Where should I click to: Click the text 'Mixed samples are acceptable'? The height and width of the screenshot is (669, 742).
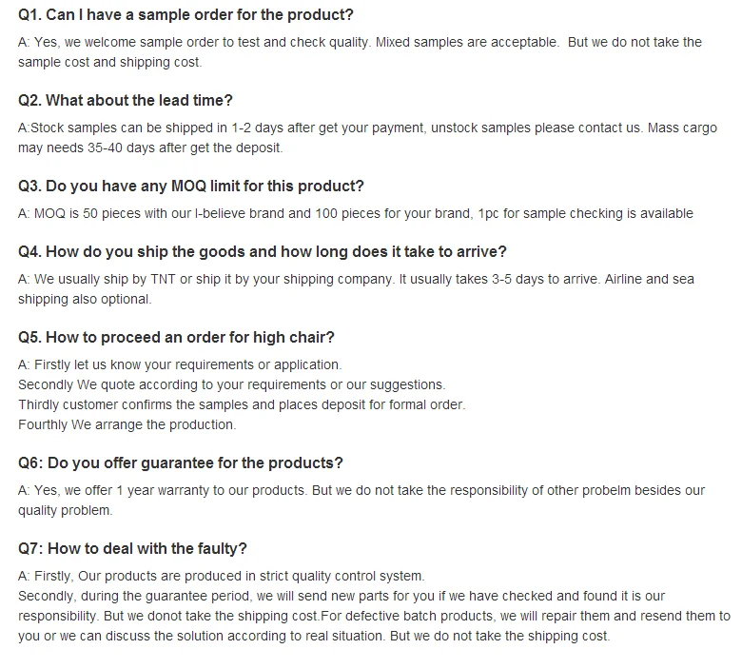click(x=467, y=42)
